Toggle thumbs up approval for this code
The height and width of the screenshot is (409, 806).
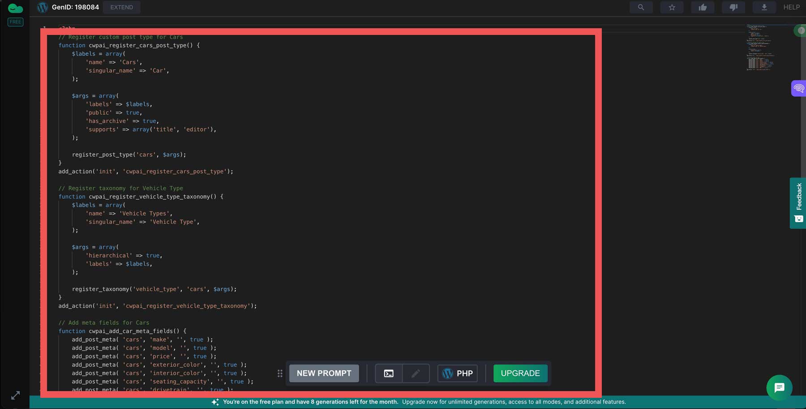(703, 7)
